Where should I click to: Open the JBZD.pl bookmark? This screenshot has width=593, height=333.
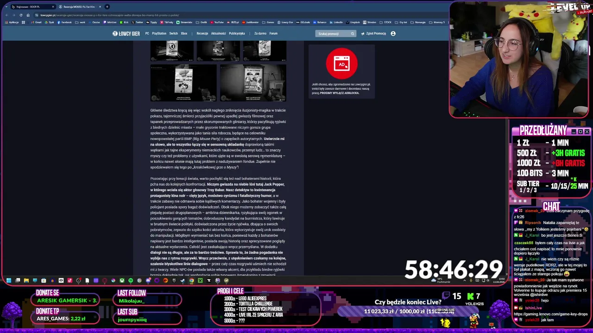point(233,22)
